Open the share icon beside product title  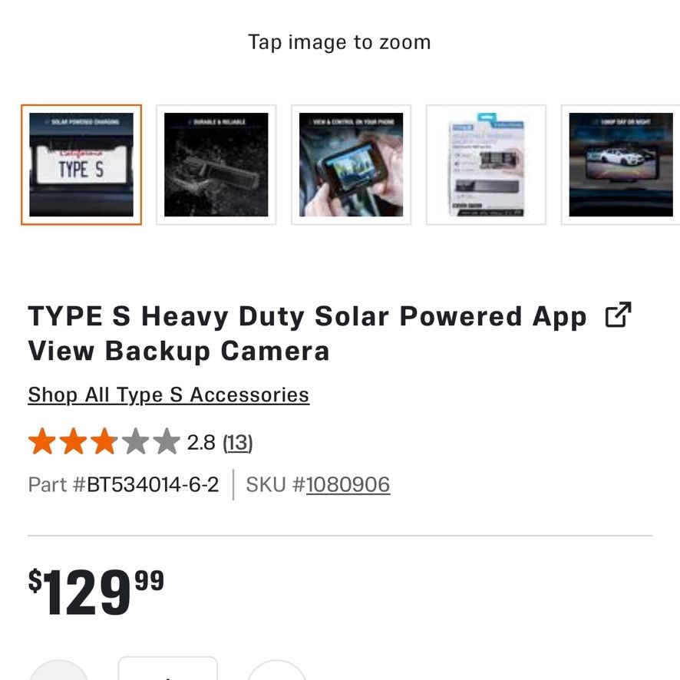tap(618, 315)
